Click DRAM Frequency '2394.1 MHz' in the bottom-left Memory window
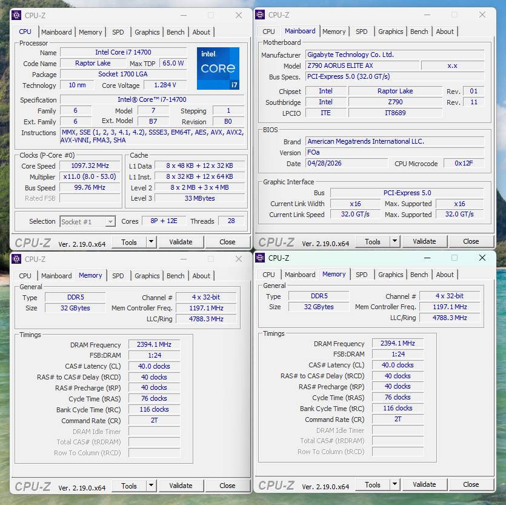 click(155, 344)
